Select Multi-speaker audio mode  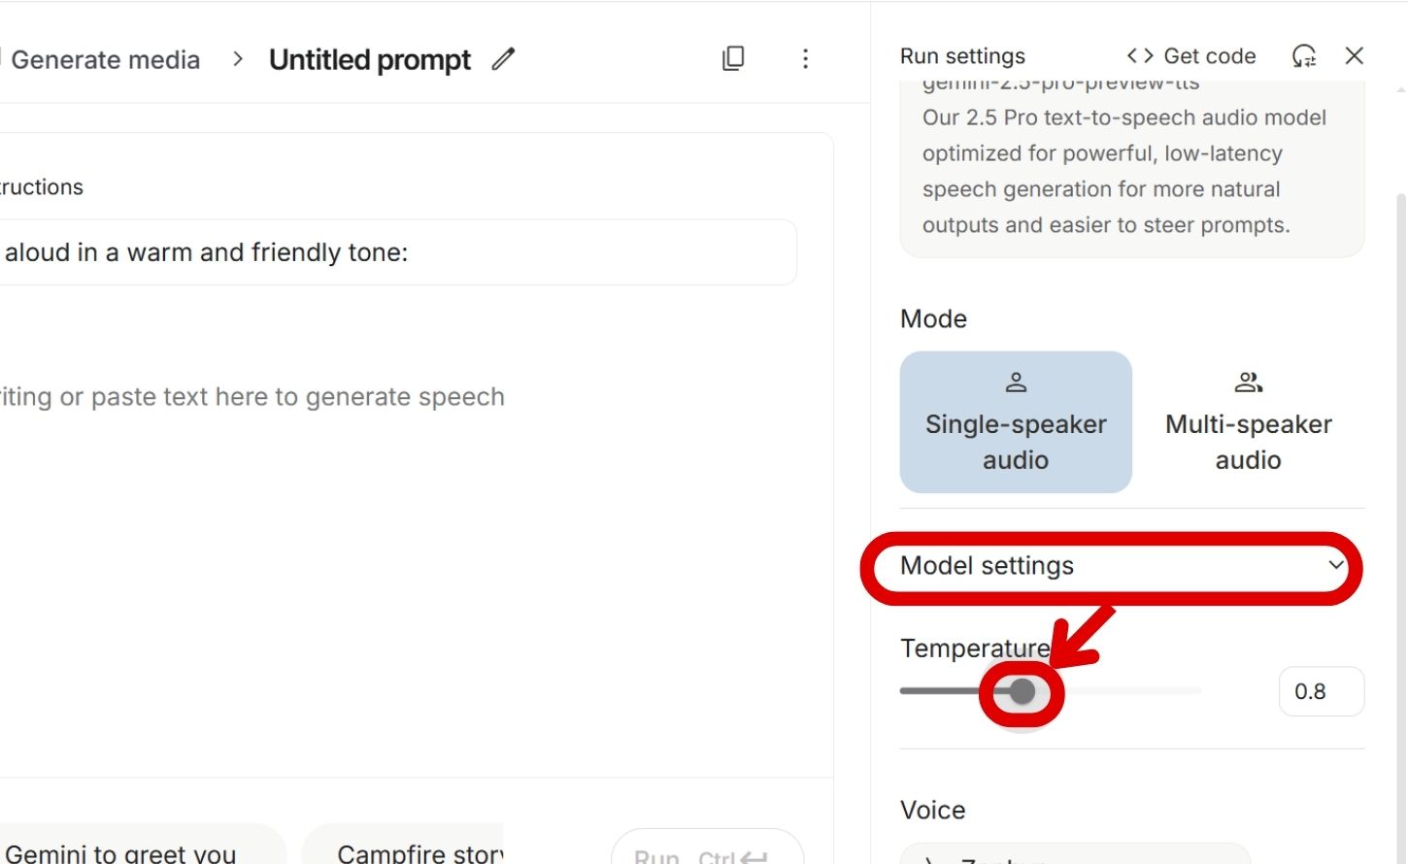tap(1248, 423)
